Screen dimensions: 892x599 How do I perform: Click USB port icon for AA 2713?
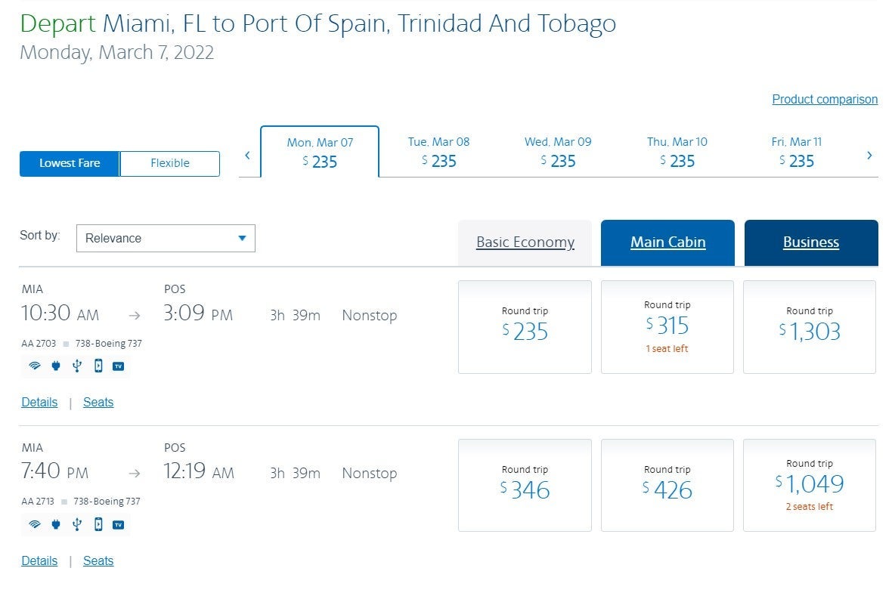tap(76, 524)
